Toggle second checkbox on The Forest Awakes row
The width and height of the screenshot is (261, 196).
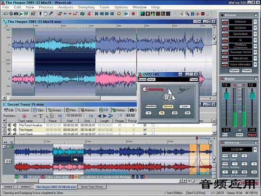point(153,125)
